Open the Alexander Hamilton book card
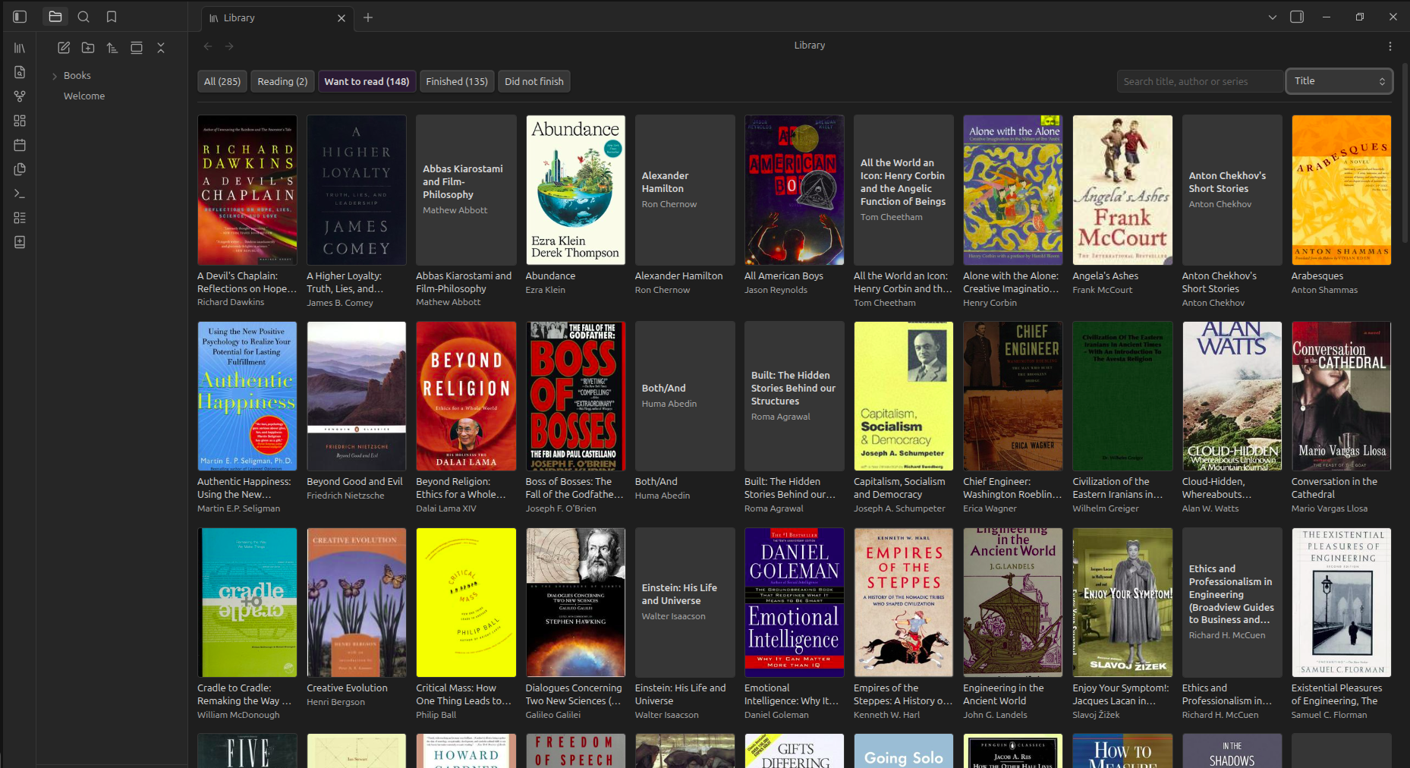This screenshot has width=1410, height=768. (x=685, y=190)
